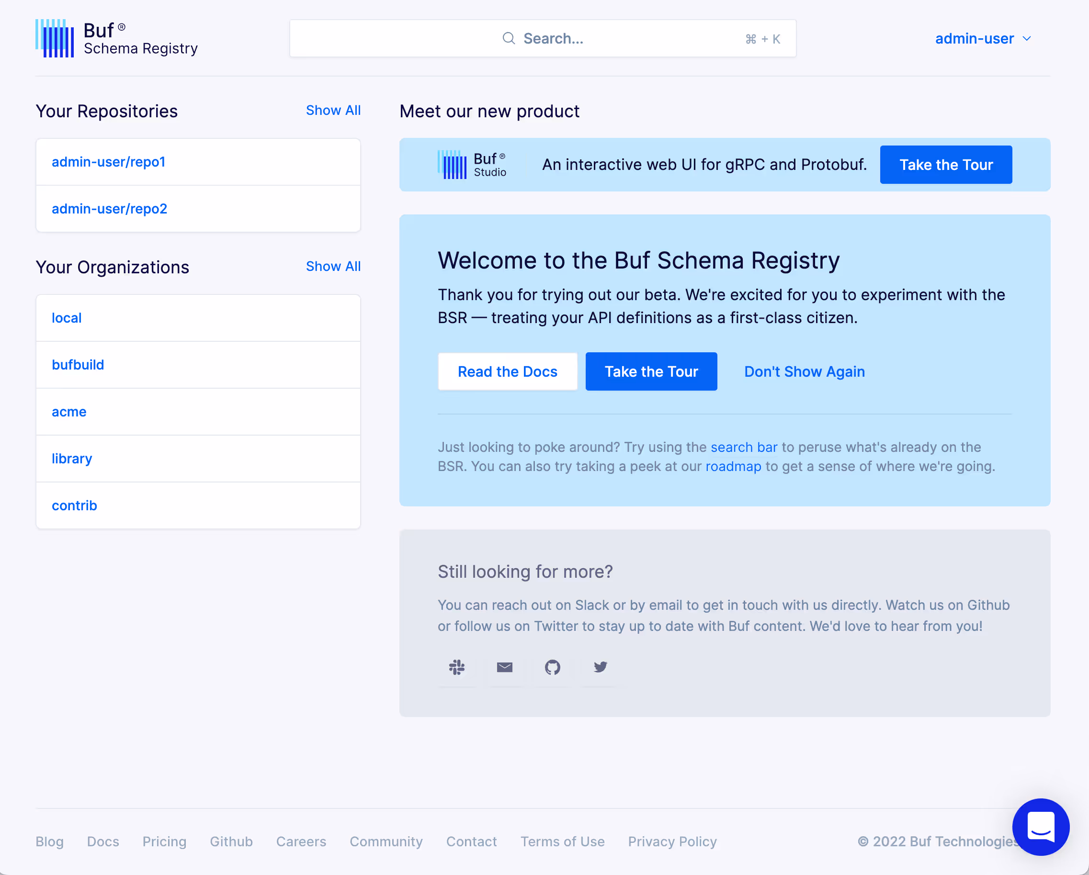Open the admin-user/repo1 repository

point(109,162)
